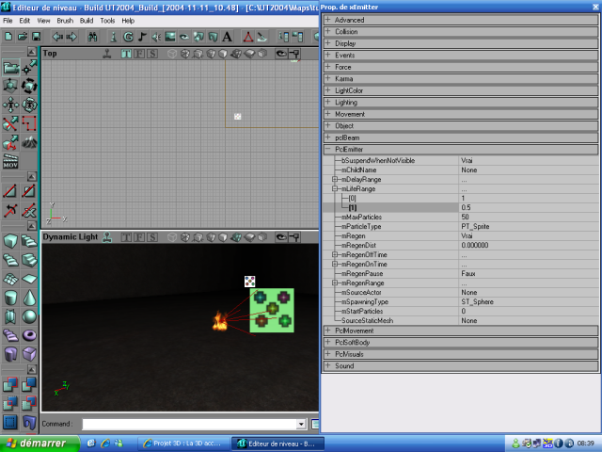The height and width of the screenshot is (452, 602).
Task: Open the Music browser note icon
Action: (x=142, y=37)
